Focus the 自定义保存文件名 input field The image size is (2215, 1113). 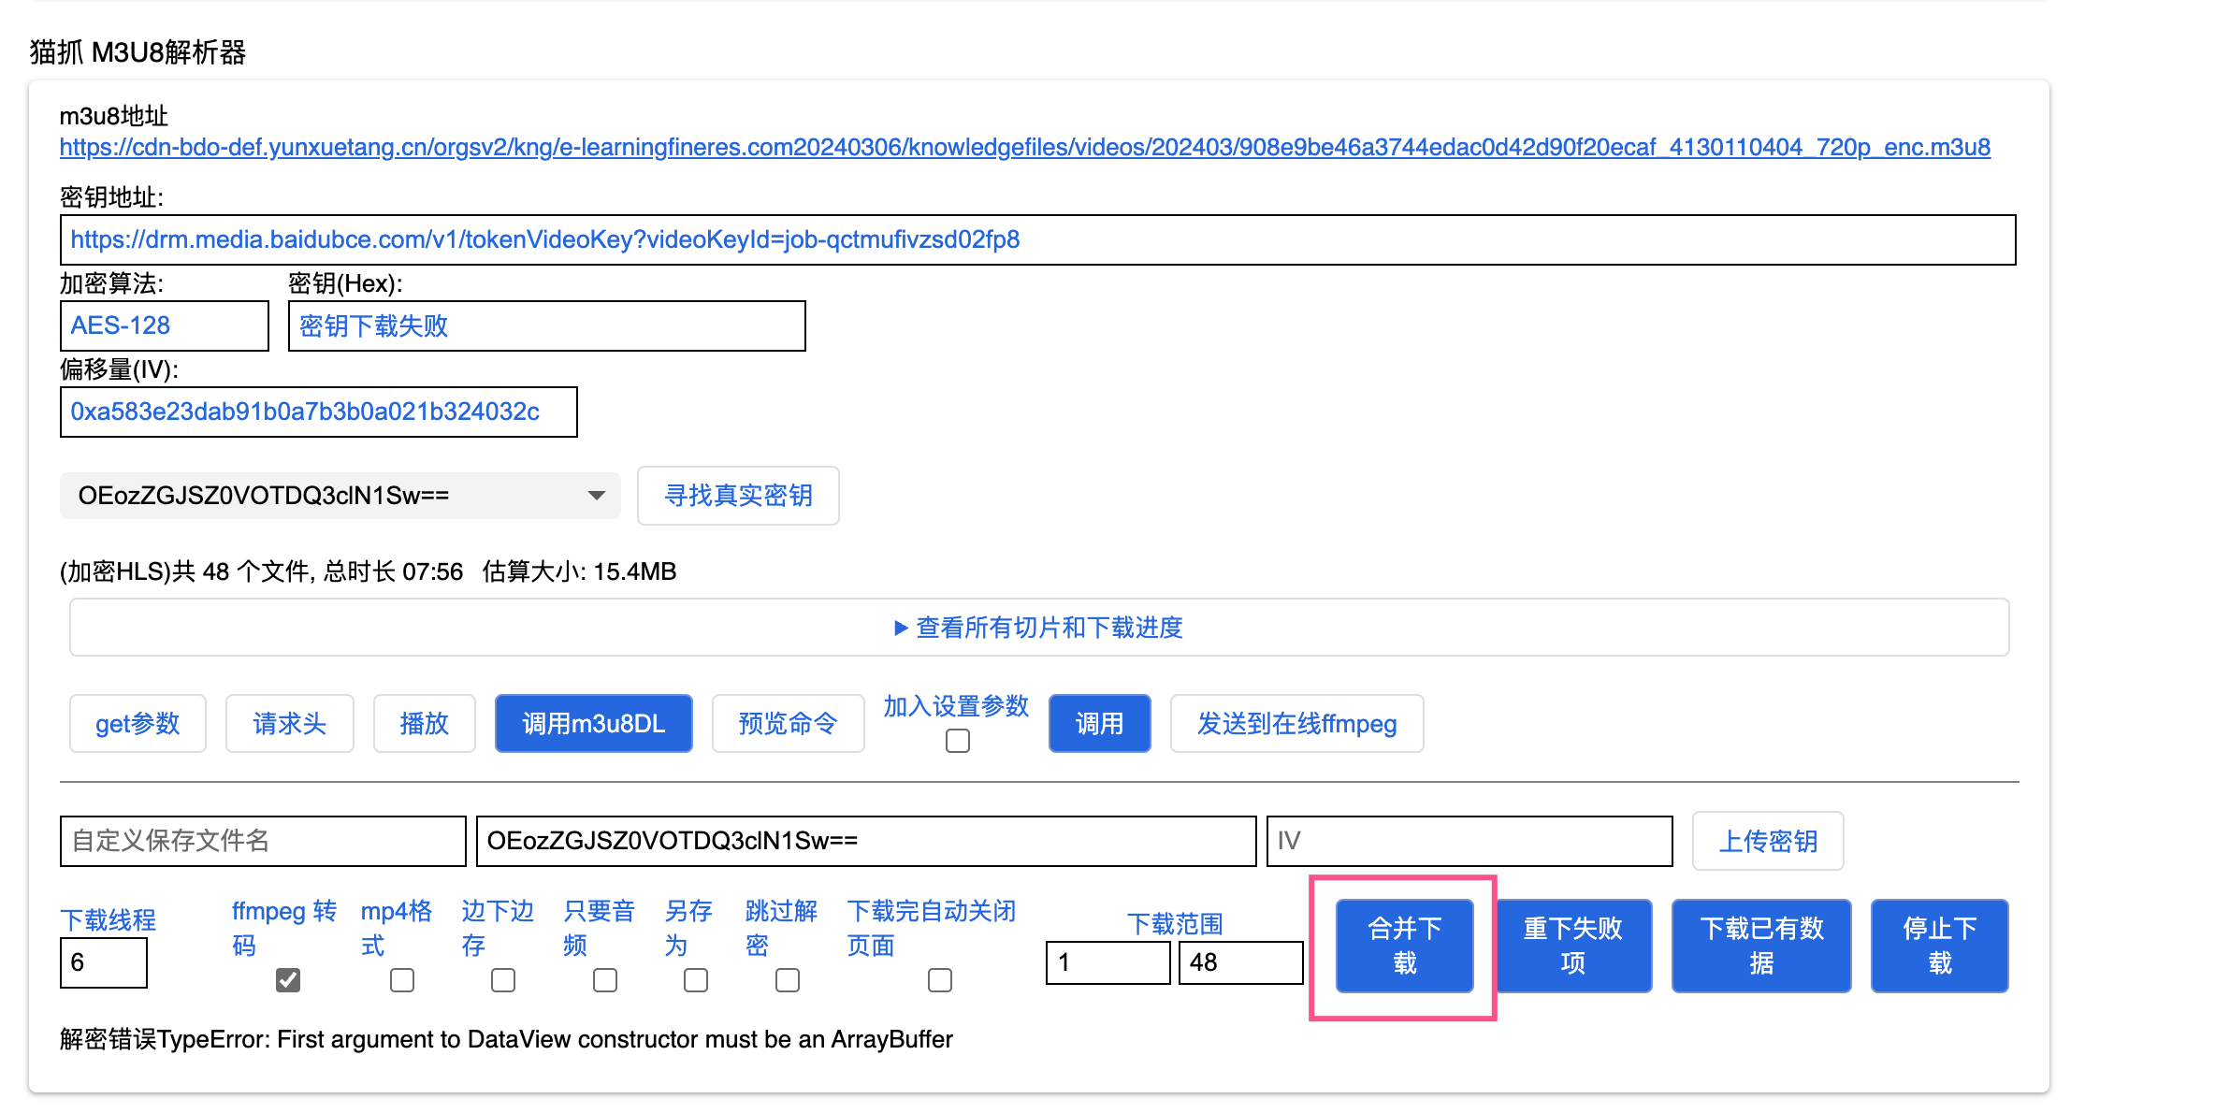point(263,841)
